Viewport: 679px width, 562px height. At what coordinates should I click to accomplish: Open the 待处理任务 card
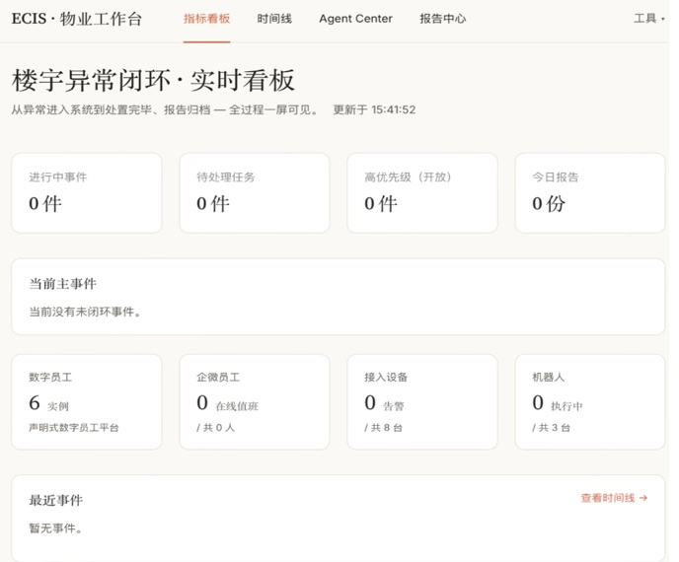click(255, 193)
